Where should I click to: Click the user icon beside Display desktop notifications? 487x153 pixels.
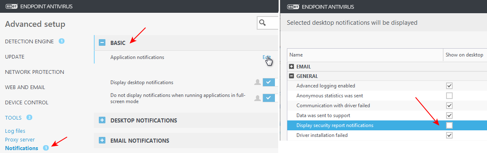[258, 82]
